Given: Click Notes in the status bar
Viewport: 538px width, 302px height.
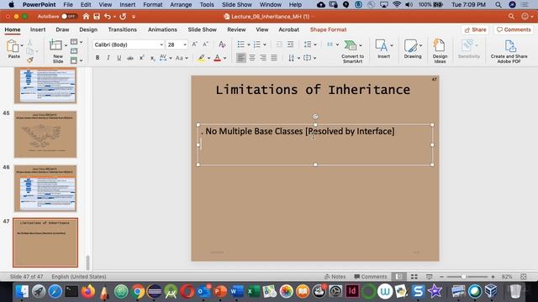Looking at the screenshot, I should 335,277.
